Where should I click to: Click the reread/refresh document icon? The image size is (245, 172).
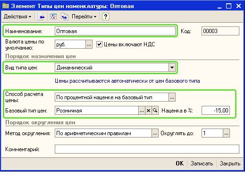53,17
